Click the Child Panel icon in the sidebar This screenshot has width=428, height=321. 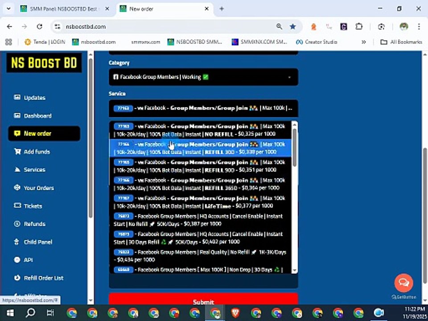(x=17, y=242)
